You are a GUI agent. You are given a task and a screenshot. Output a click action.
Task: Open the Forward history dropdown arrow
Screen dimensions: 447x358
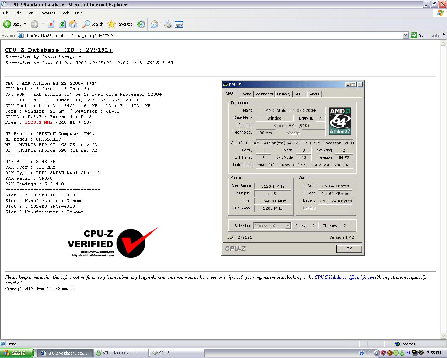click(43, 24)
